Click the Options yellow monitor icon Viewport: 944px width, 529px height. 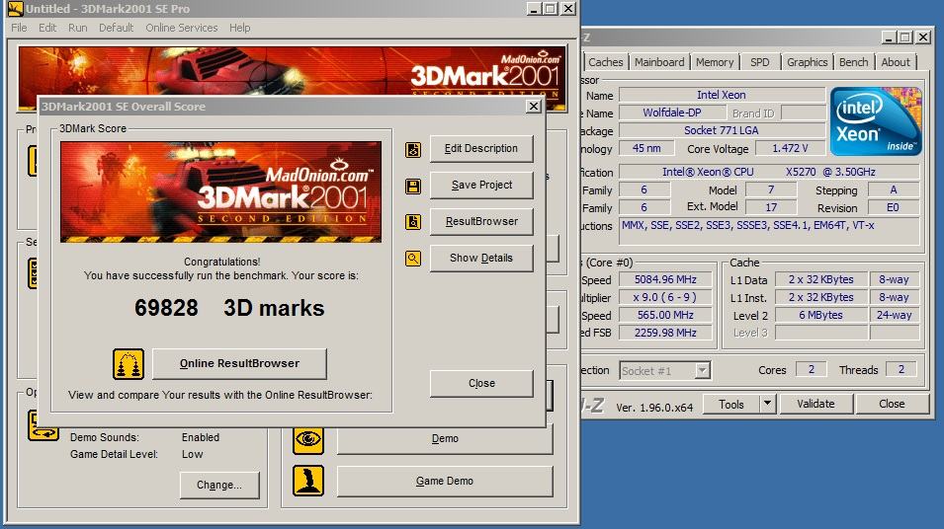click(43, 425)
